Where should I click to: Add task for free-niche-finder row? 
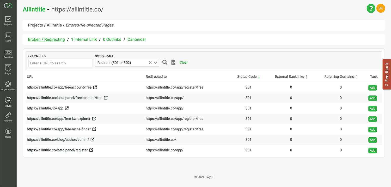click(x=372, y=129)
